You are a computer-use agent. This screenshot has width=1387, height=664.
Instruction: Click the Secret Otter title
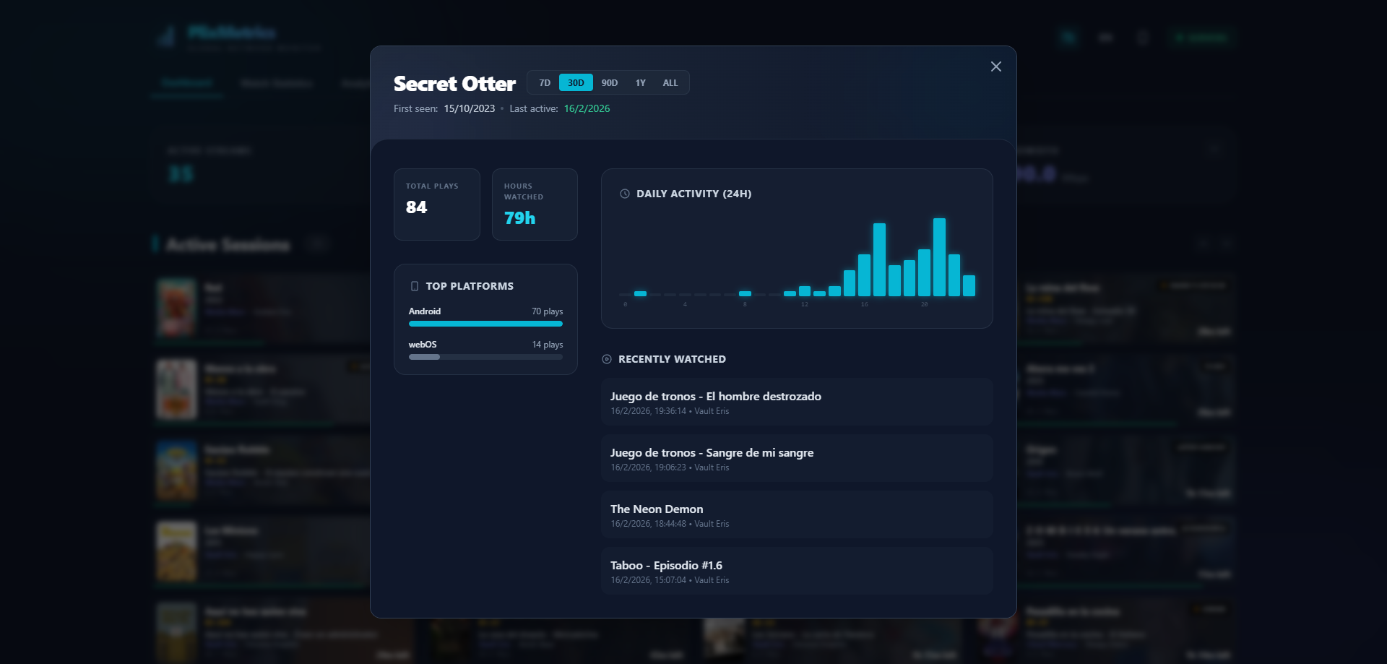[454, 84]
